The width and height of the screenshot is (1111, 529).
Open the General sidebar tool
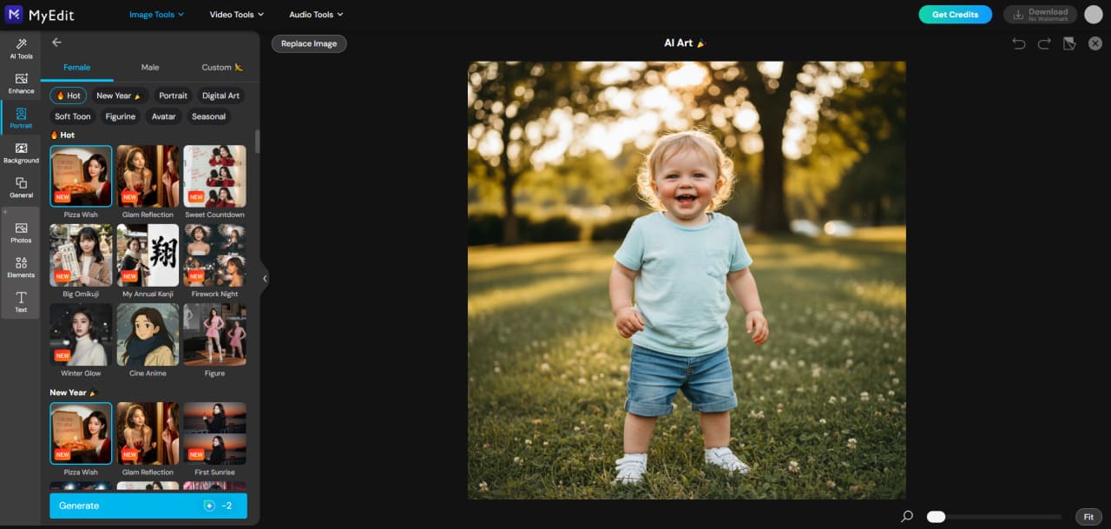point(21,188)
